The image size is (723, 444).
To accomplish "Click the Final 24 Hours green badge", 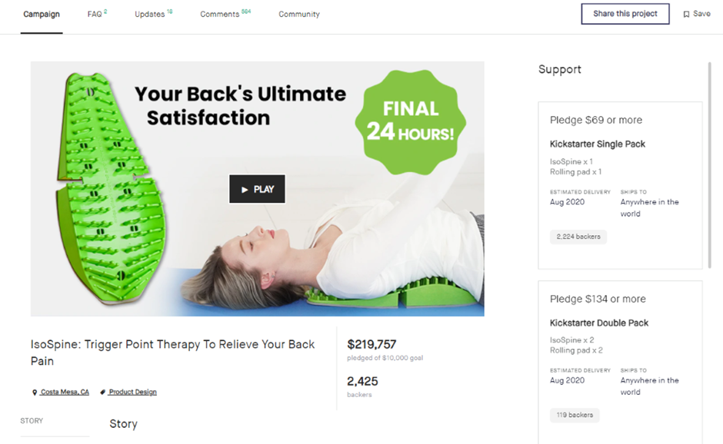I will click(411, 122).
